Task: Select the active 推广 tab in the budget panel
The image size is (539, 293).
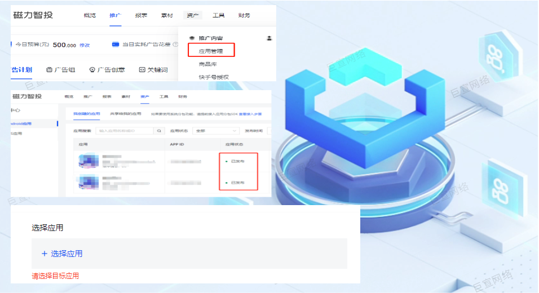Action: point(115,15)
